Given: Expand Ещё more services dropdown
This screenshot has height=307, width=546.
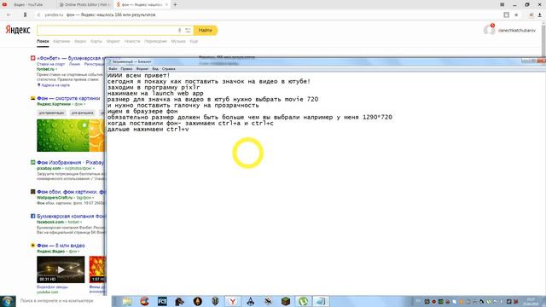Looking at the screenshot, I should coord(194,41).
